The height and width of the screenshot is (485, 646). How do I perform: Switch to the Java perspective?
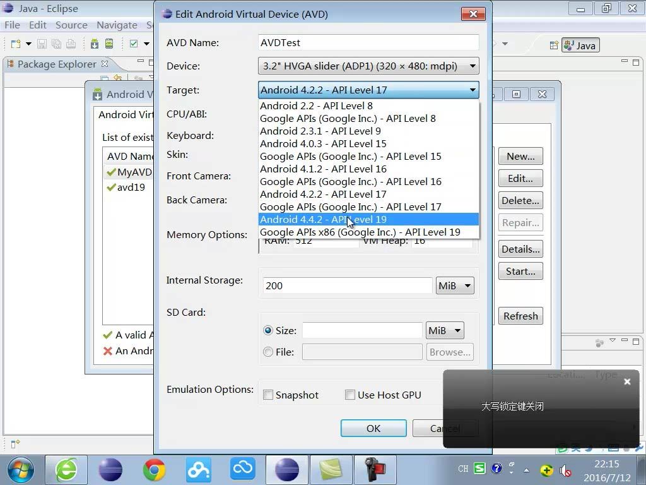pos(580,45)
